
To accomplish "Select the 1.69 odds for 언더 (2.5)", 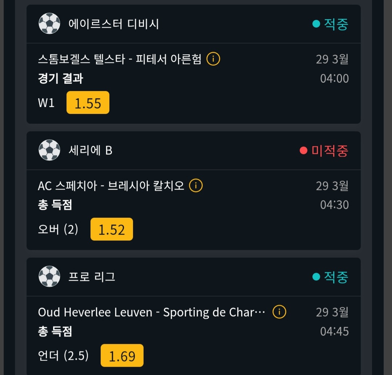I will pyautogui.click(x=122, y=356).
